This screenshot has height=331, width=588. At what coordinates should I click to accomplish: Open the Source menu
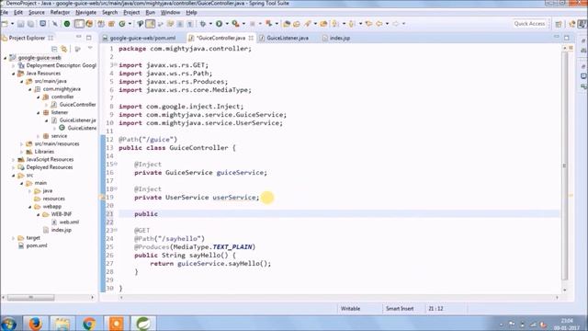(x=37, y=12)
